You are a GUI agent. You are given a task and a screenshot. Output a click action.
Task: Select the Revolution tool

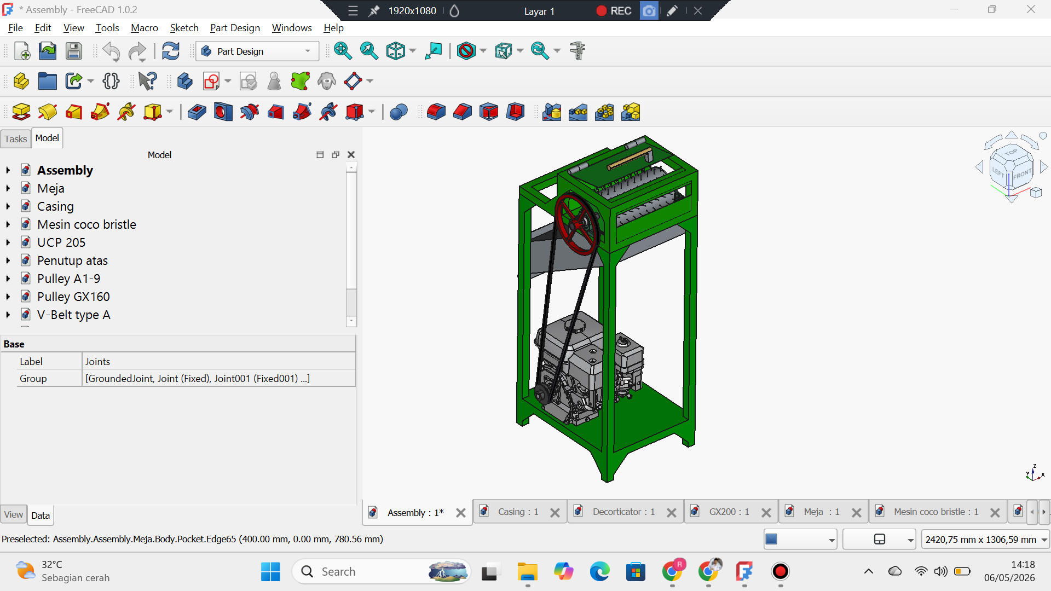coord(48,112)
